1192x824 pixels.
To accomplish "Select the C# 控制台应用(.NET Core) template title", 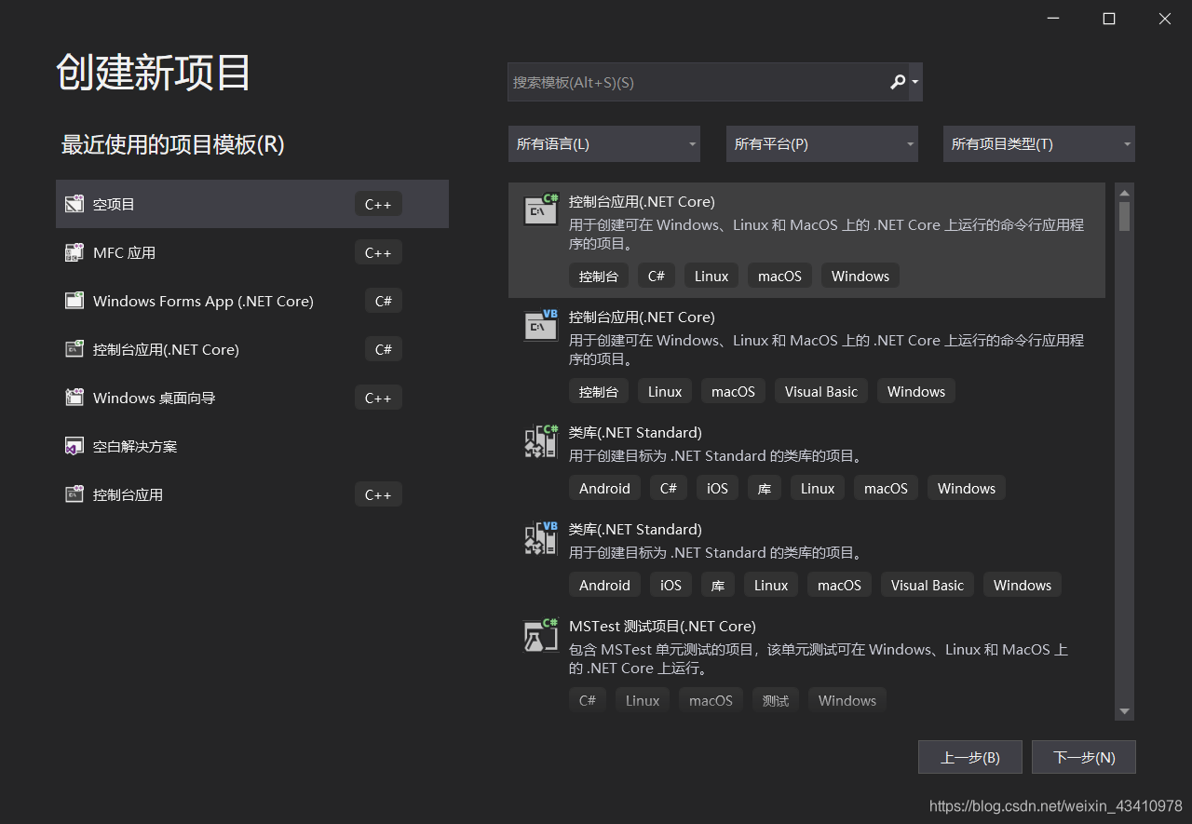I will (642, 201).
